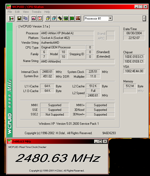Click the copy documents toolbar icon
This screenshot has height=176, width=150.
25,18
